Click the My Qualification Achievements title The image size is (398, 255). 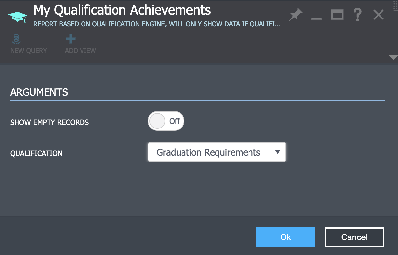(x=122, y=10)
